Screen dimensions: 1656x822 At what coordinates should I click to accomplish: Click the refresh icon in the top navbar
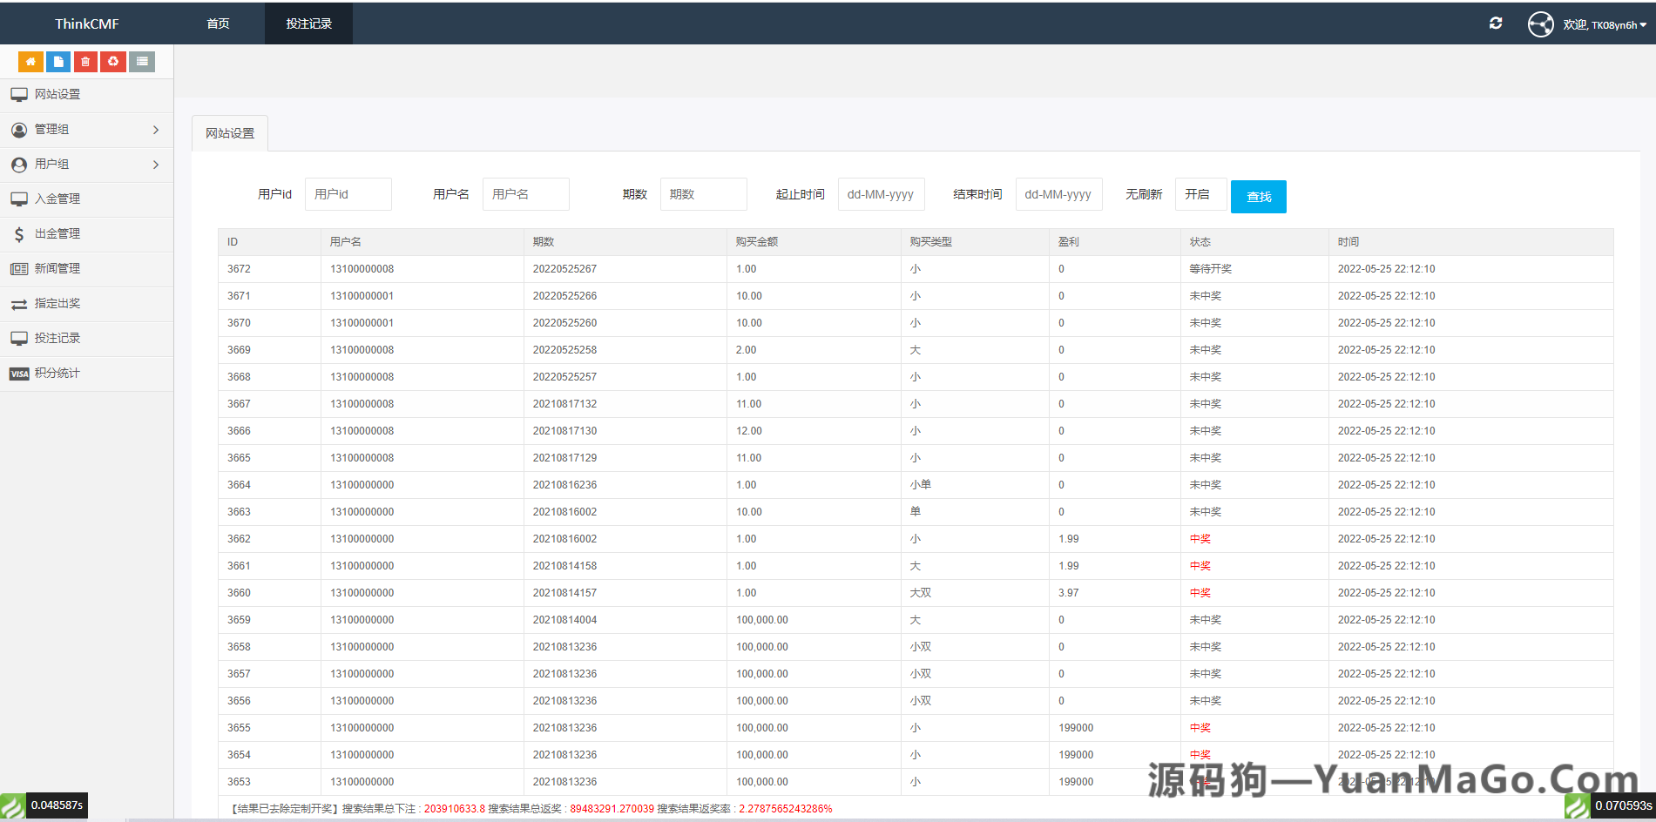[1496, 23]
